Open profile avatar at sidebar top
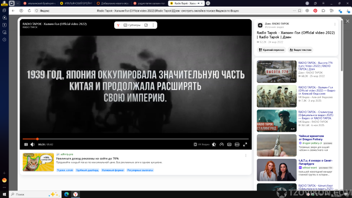This screenshot has height=198, width=352. (4, 3)
